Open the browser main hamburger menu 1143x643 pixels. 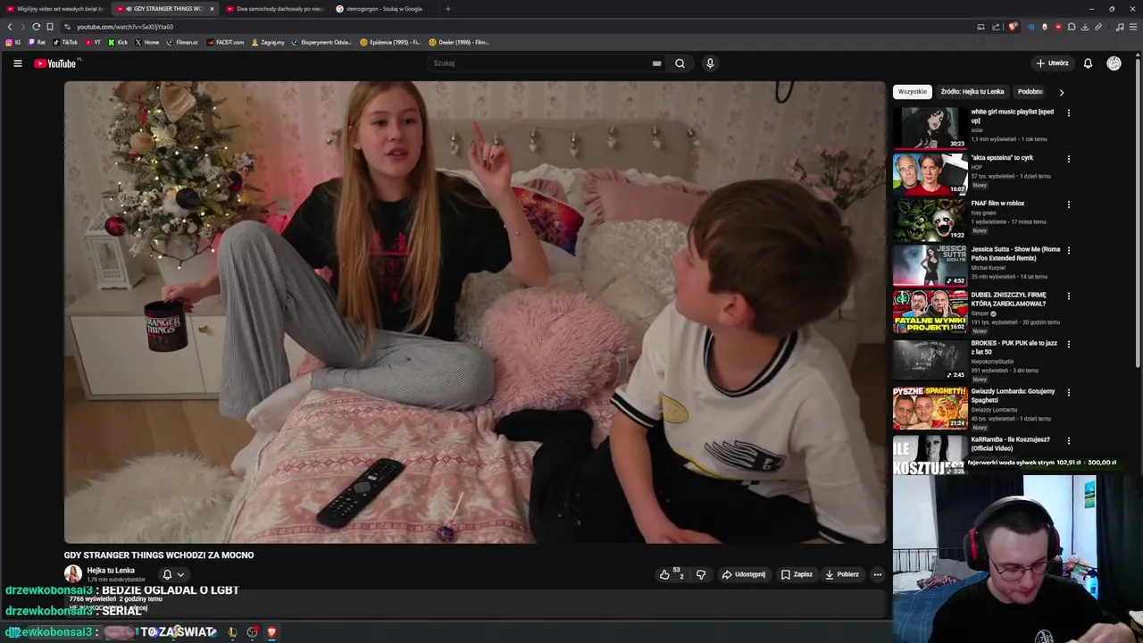[1133, 27]
